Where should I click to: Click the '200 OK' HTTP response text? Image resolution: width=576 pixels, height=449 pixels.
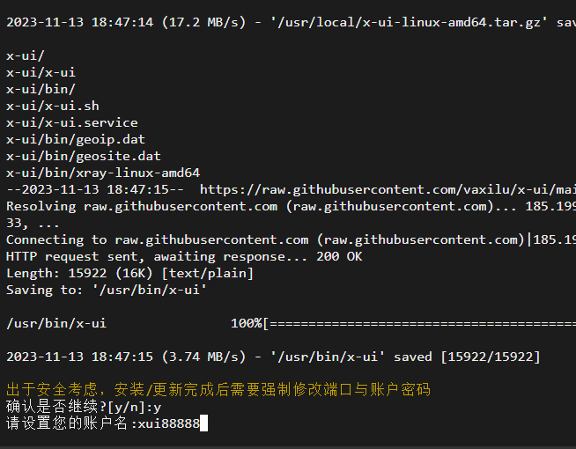coord(339,256)
